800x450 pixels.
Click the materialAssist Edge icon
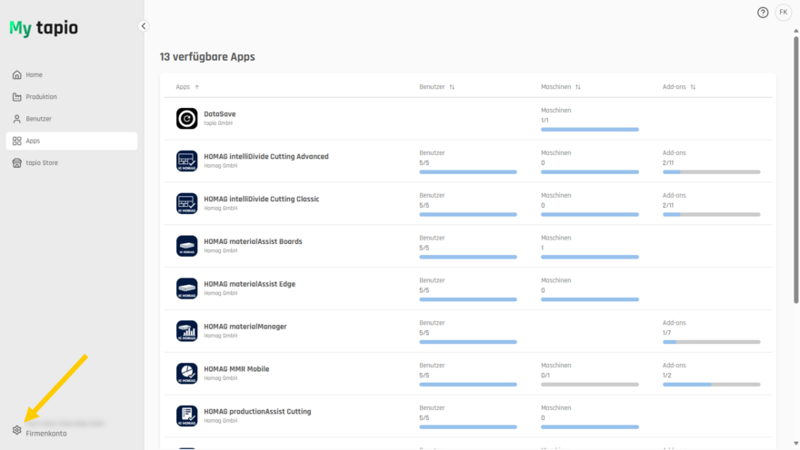pos(186,289)
